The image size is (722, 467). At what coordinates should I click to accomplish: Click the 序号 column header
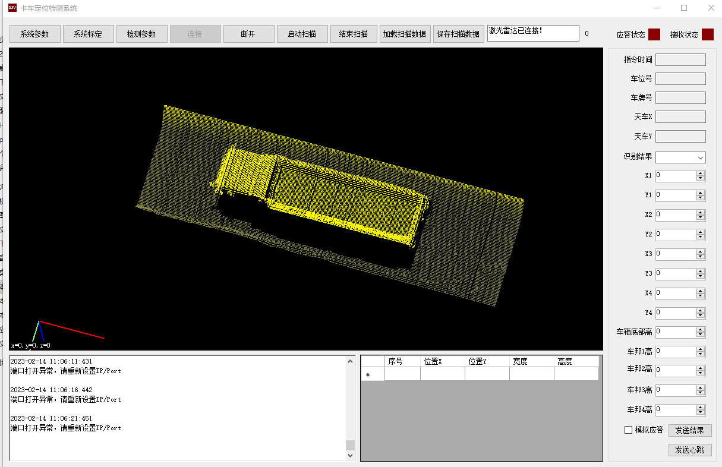click(402, 361)
